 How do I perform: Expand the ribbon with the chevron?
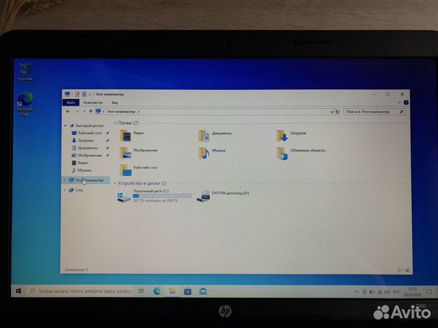[x=399, y=103]
